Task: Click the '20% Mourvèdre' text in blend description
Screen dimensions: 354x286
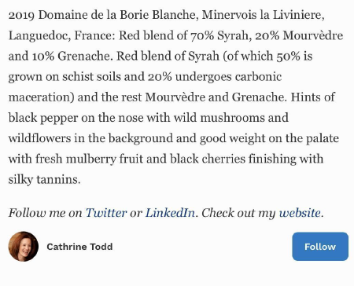Action: tap(299, 35)
